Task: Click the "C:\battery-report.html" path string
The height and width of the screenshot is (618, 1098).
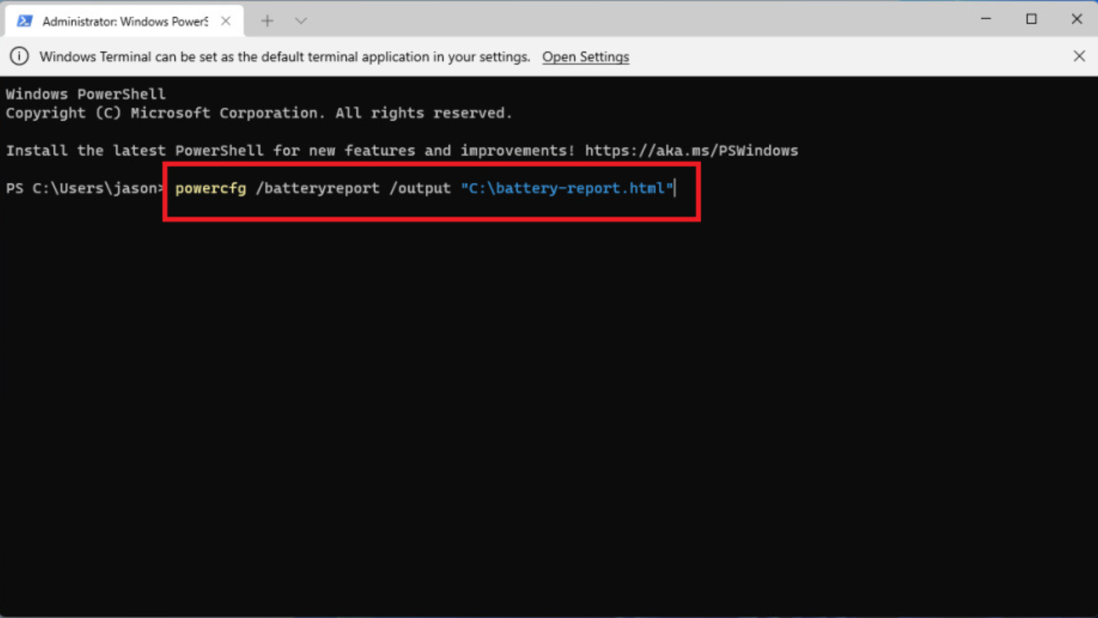Action: (x=567, y=188)
